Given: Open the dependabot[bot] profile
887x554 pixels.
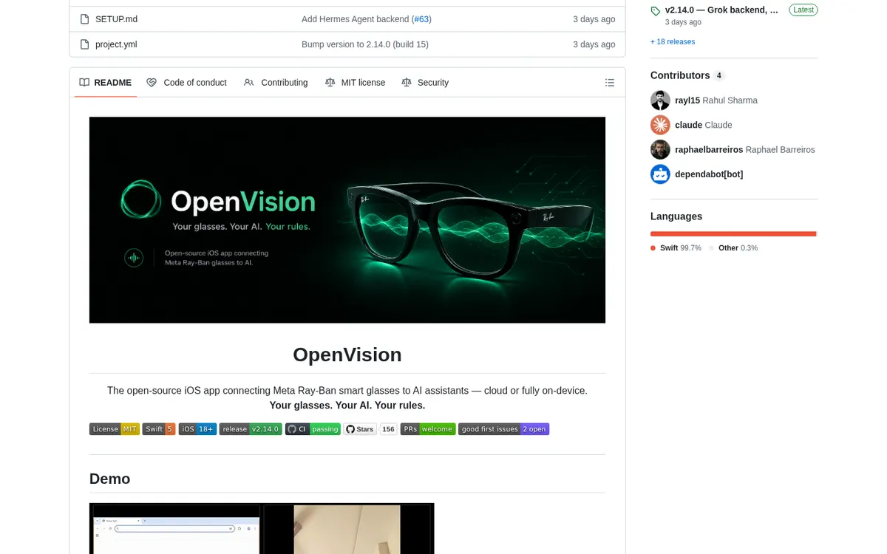Looking at the screenshot, I should click(x=709, y=174).
